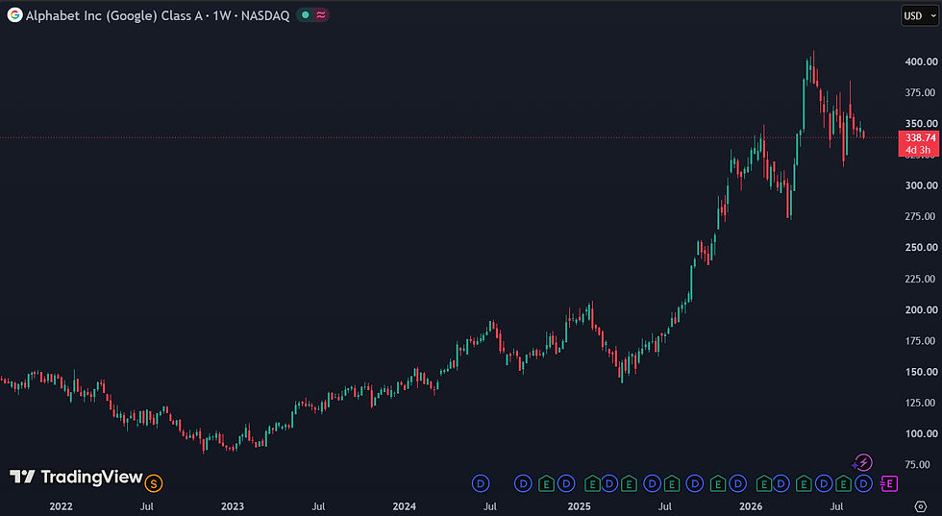Click the 175.00 price axis label
This screenshot has height=516, width=942.
click(921, 340)
